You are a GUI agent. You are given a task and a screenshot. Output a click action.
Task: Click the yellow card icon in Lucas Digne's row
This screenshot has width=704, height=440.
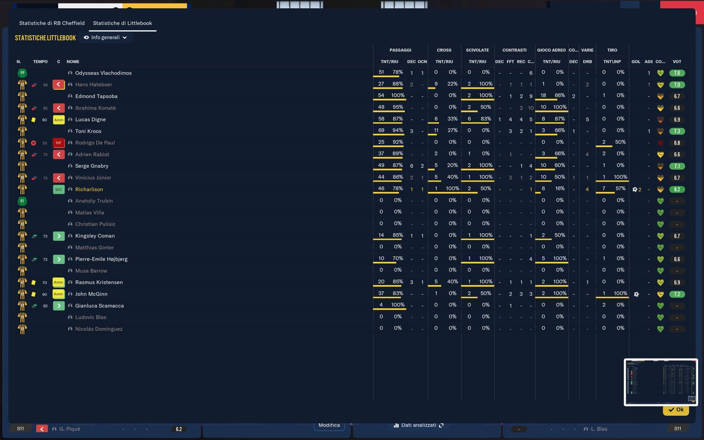tap(34, 119)
